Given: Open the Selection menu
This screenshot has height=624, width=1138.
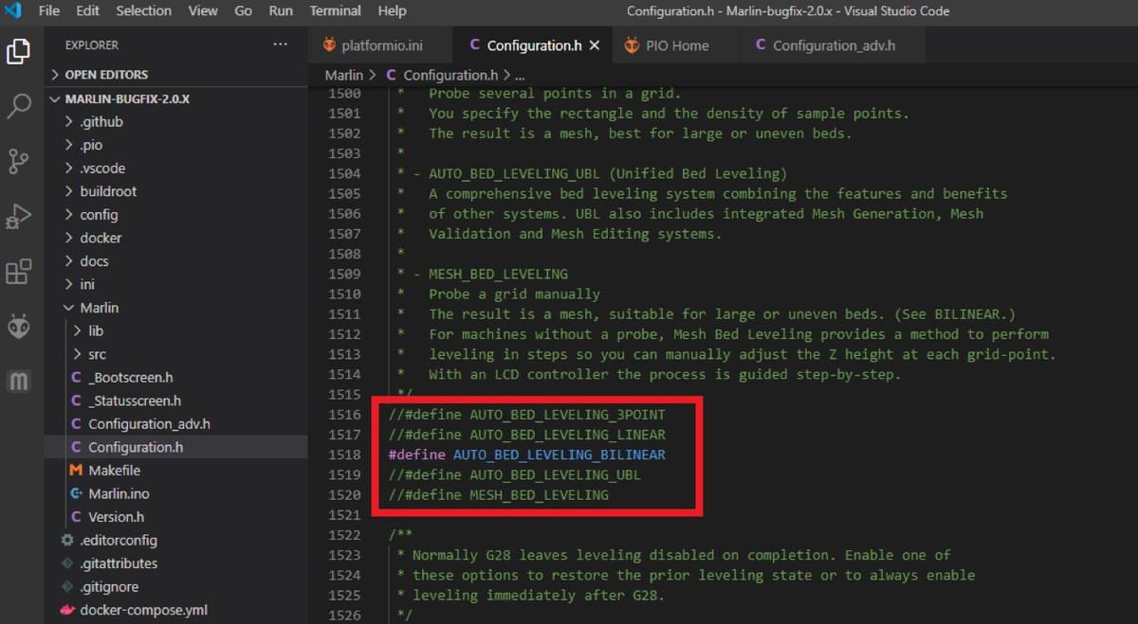Looking at the screenshot, I should [x=144, y=11].
